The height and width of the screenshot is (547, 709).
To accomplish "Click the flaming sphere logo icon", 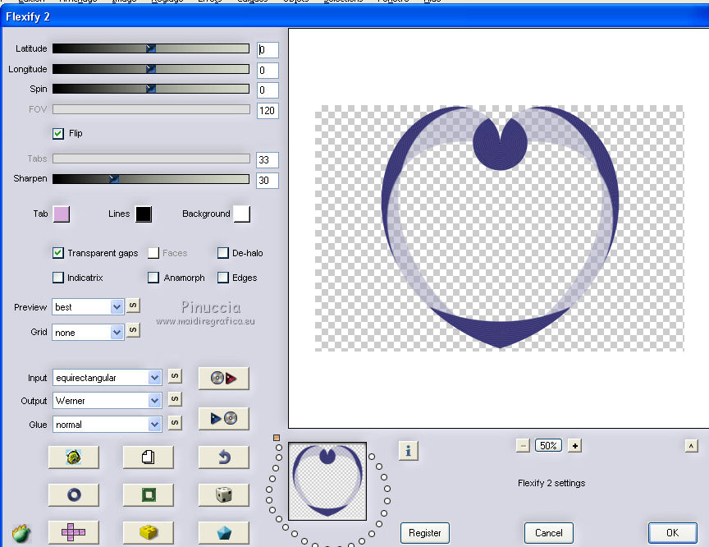I will pos(21,533).
